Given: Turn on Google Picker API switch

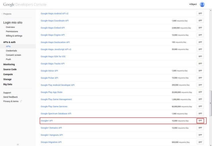Looking at the screenshot, I should [x=200, y=78].
